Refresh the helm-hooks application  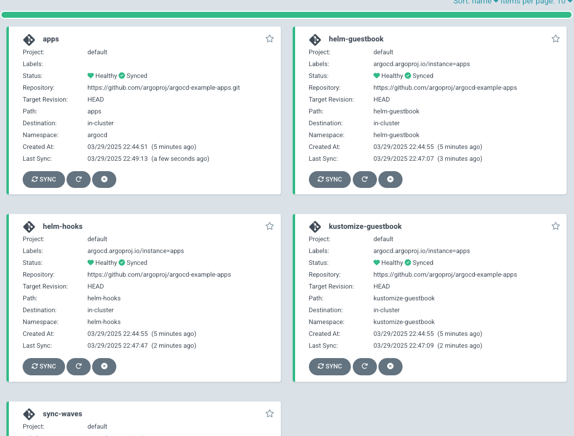coord(78,366)
